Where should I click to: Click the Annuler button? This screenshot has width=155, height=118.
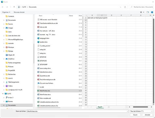[147, 115]
